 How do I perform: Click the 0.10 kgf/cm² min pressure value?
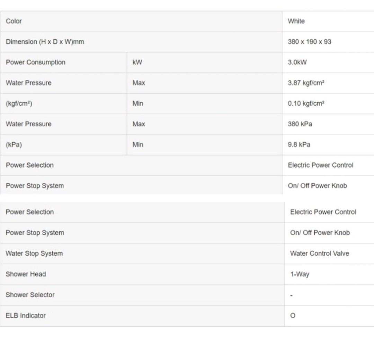306,104
